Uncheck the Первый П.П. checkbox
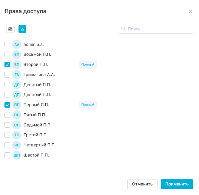This screenshot has width=199, height=195. click(x=7, y=105)
